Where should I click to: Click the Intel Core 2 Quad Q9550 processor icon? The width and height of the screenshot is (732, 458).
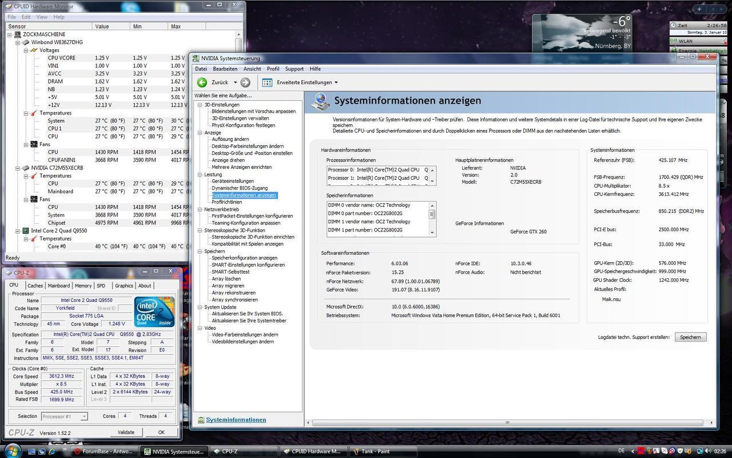[x=26, y=231]
